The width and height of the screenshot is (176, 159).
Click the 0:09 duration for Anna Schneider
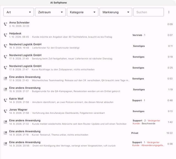point(170,24)
